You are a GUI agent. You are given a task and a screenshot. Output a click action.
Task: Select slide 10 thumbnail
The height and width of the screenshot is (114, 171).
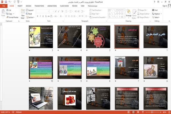pyautogui.click(x=41, y=67)
